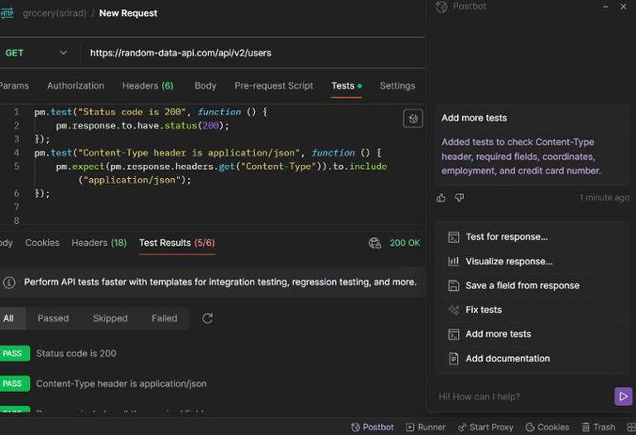Show only Failed test results

[x=164, y=318]
